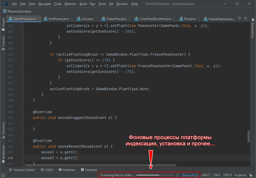This screenshot has width=256, height=178.
Task: Open the Version Control tool window
Action: [x=22, y=170]
